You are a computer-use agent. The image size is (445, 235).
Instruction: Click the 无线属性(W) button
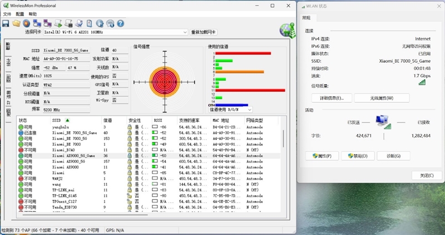click(374, 98)
